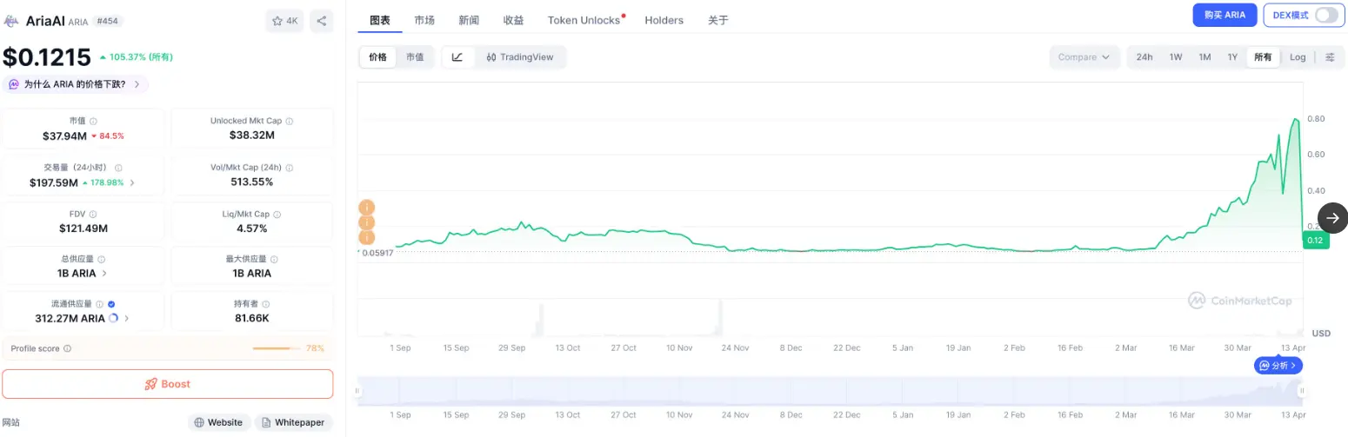Image resolution: width=1348 pixels, height=437 pixels.
Task: Click info icon beside 最大供应量
Action: pos(275,259)
